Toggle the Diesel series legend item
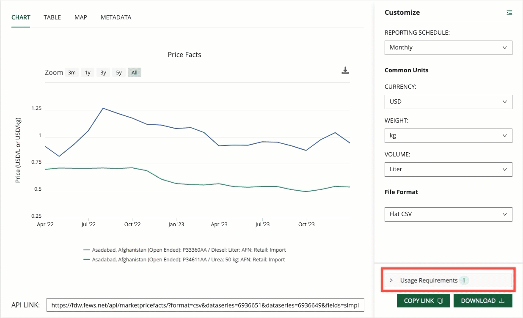Image resolution: width=523 pixels, height=318 pixels. pyautogui.click(x=189, y=250)
